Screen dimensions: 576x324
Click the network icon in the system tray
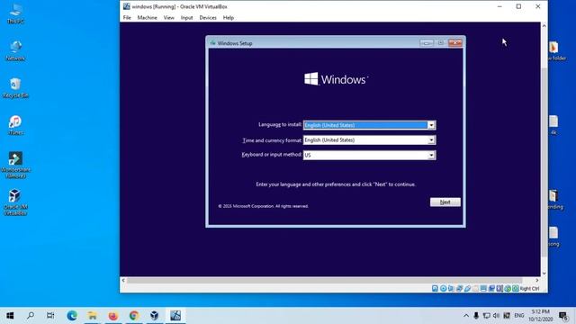[486, 316]
